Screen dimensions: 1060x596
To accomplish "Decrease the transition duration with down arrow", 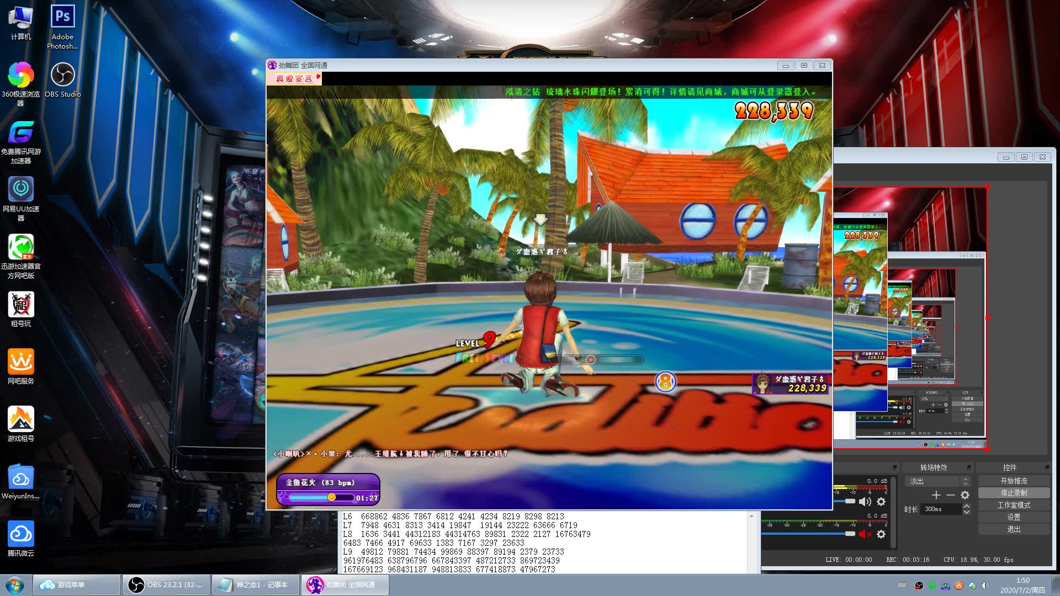I will pyautogui.click(x=966, y=513).
